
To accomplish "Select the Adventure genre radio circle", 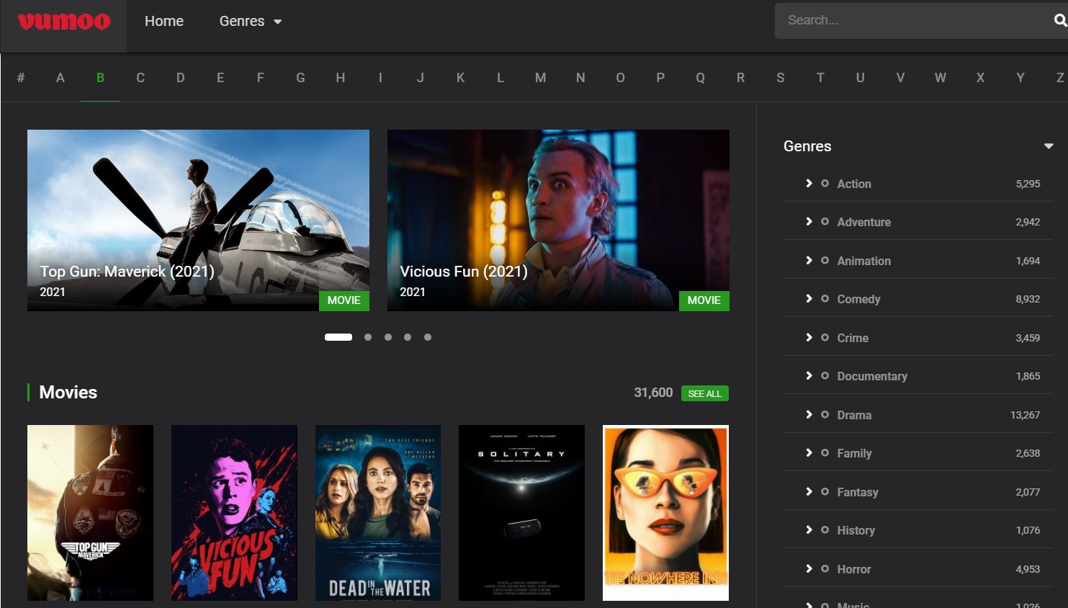I will (x=825, y=221).
